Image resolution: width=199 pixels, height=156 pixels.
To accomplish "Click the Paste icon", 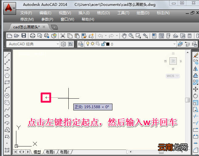I will pos(77,36).
